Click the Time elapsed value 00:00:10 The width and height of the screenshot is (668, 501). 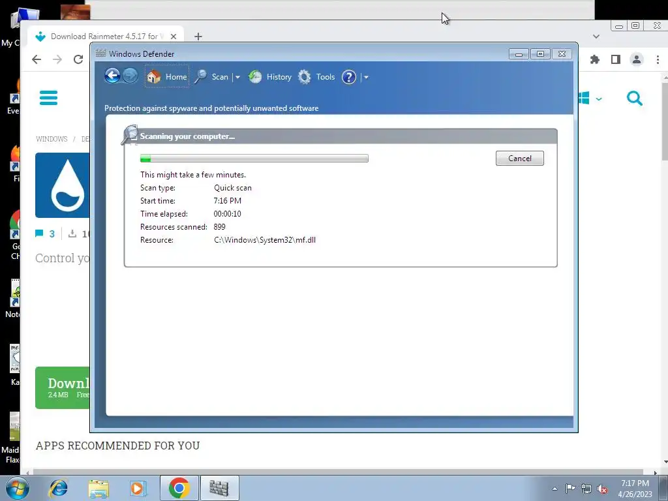pos(228,214)
